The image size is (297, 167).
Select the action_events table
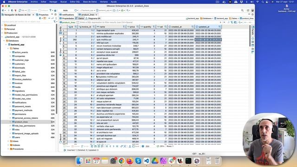pyautogui.click(x=21, y=52)
